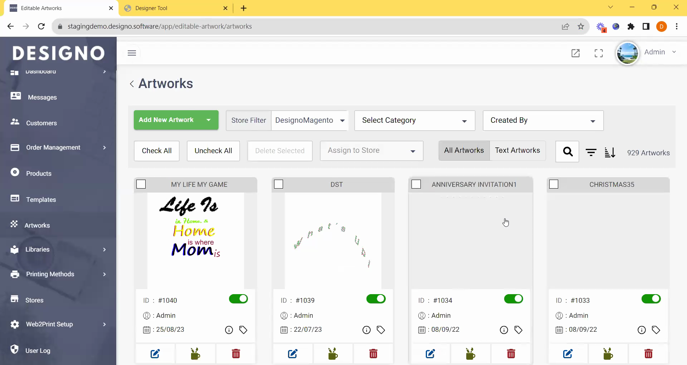Open the filter lines icon
This screenshot has height=365, width=687.
click(x=591, y=152)
